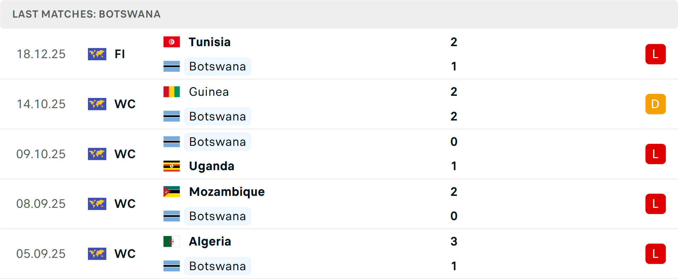Click the L badge for Uganda match
678x279 pixels.
coord(655,154)
